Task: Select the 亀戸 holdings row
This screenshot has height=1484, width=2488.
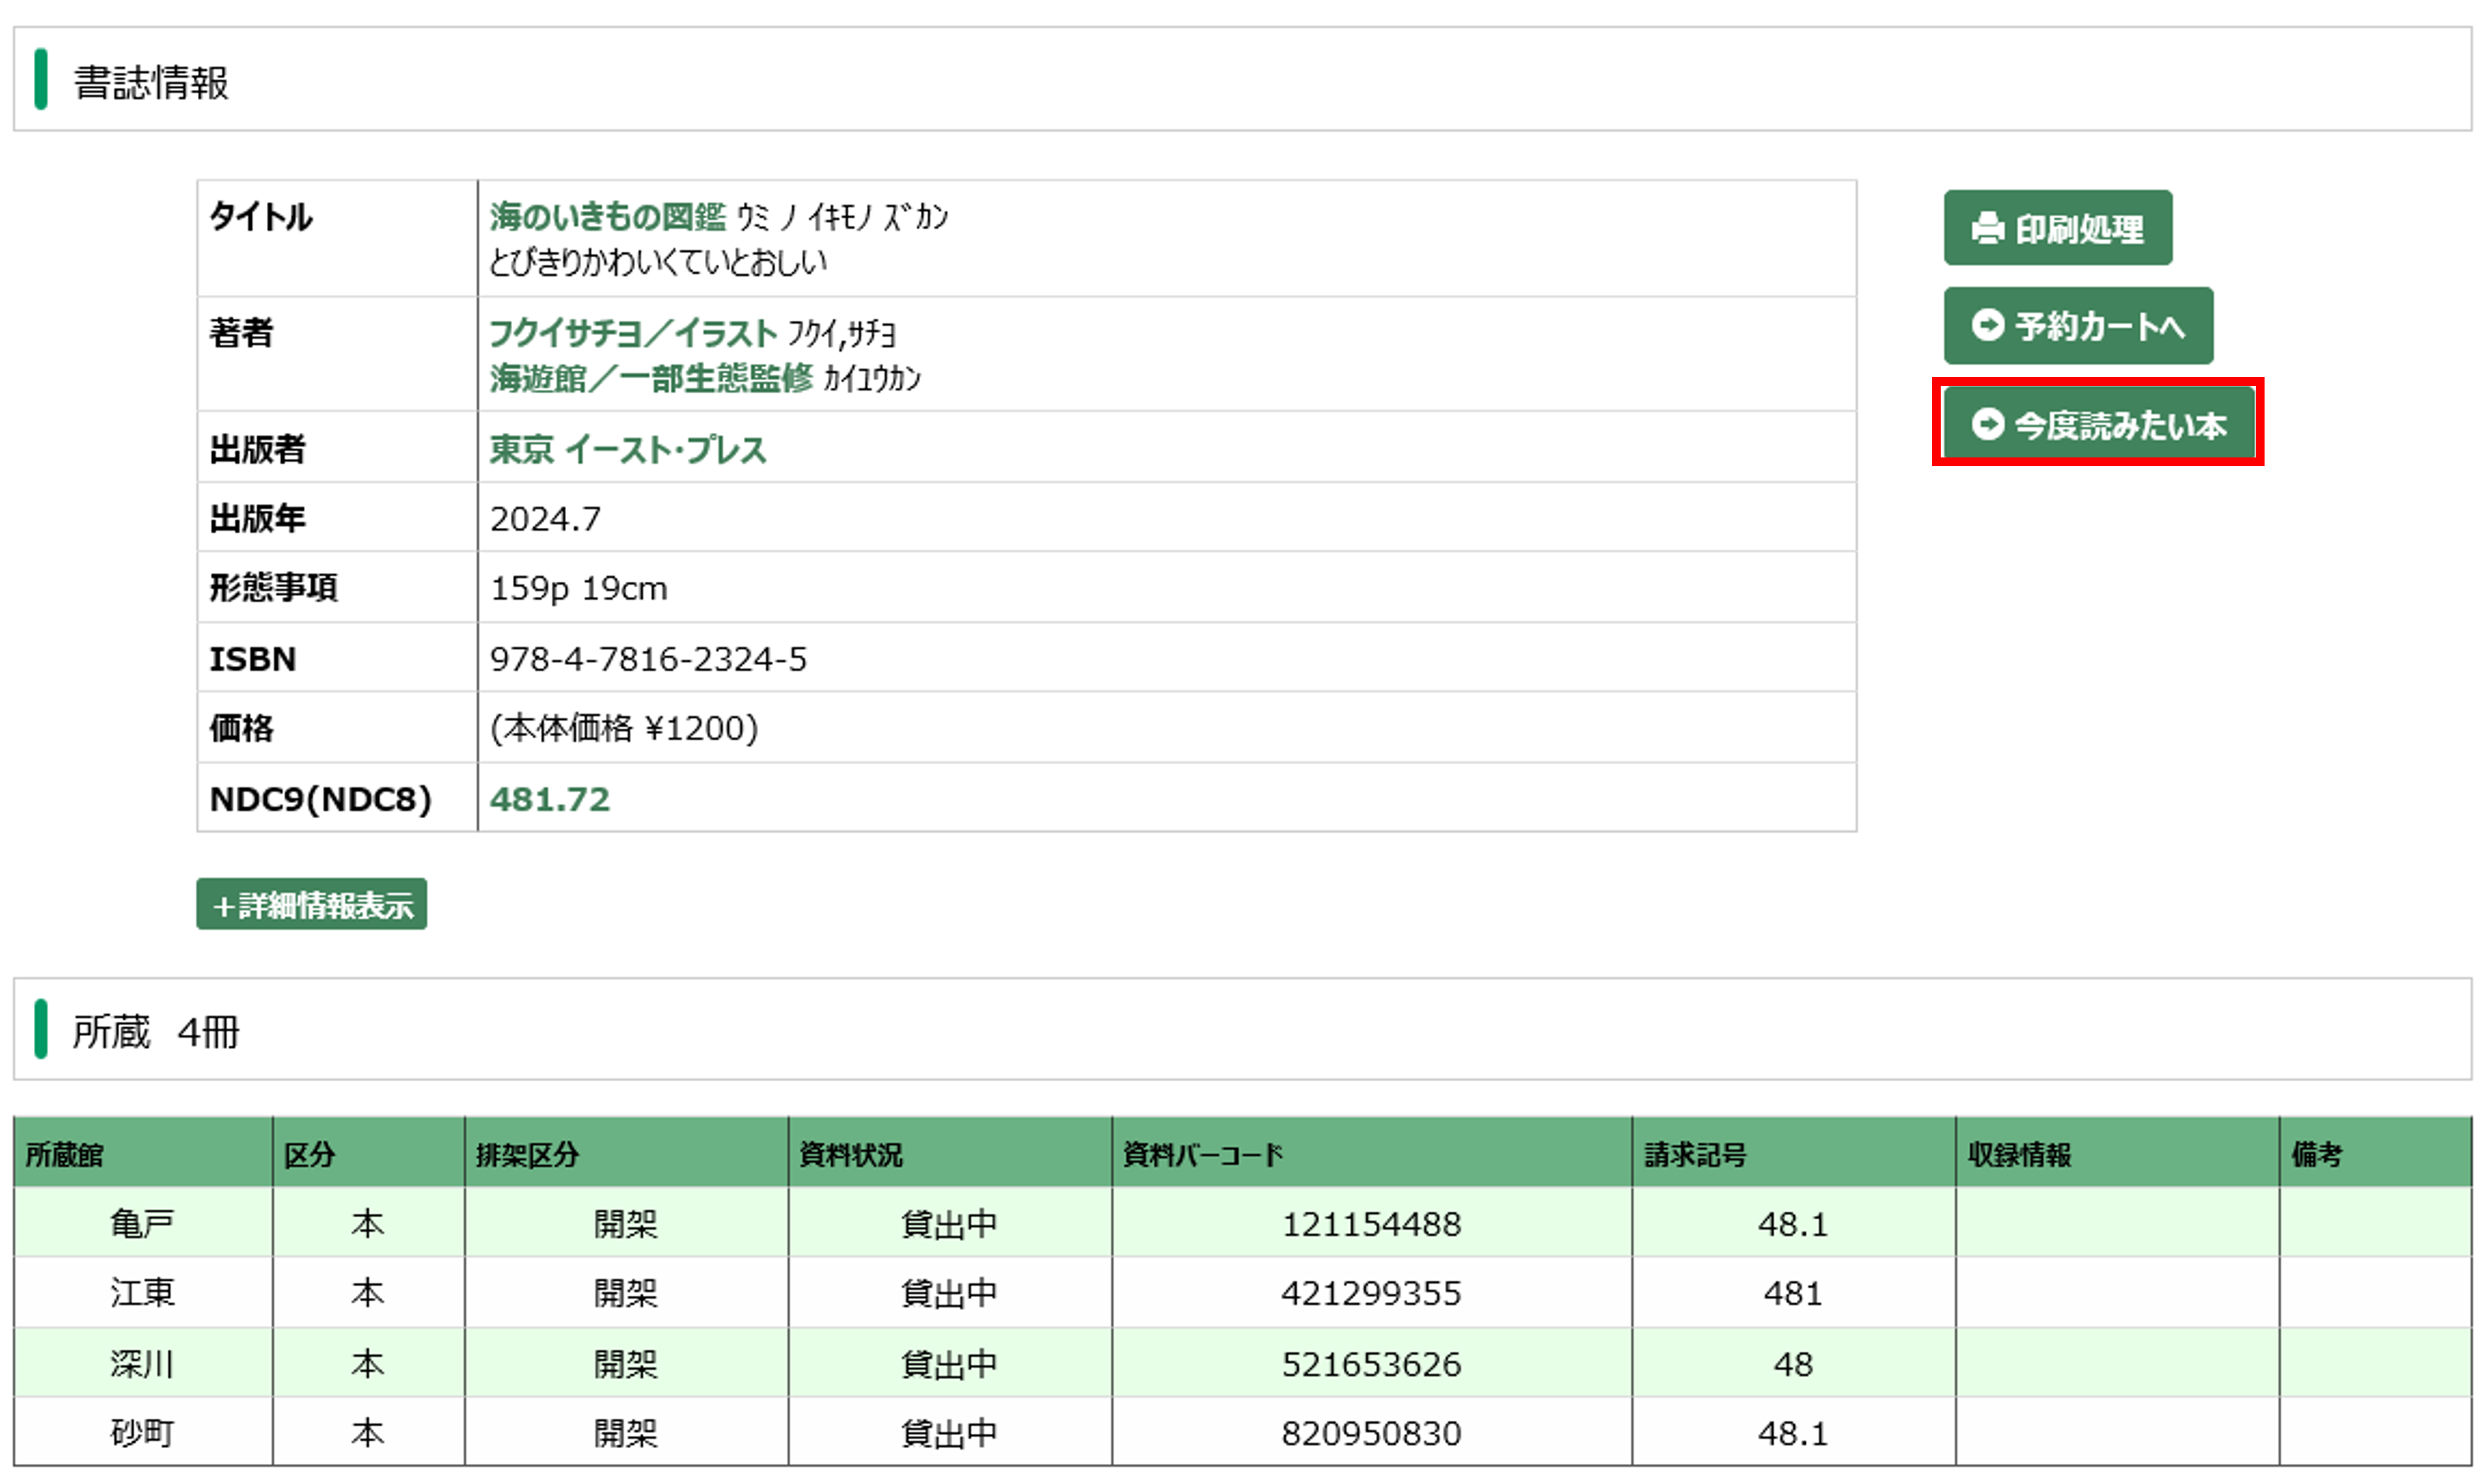Action: click(142, 1223)
